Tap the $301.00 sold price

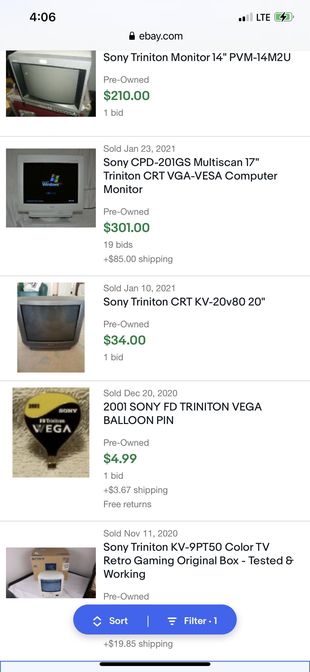pyautogui.click(x=126, y=227)
